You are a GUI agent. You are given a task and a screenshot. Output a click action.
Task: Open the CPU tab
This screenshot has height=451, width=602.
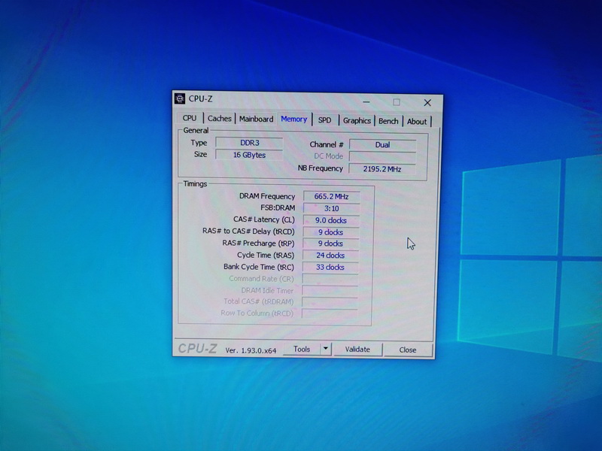190,118
